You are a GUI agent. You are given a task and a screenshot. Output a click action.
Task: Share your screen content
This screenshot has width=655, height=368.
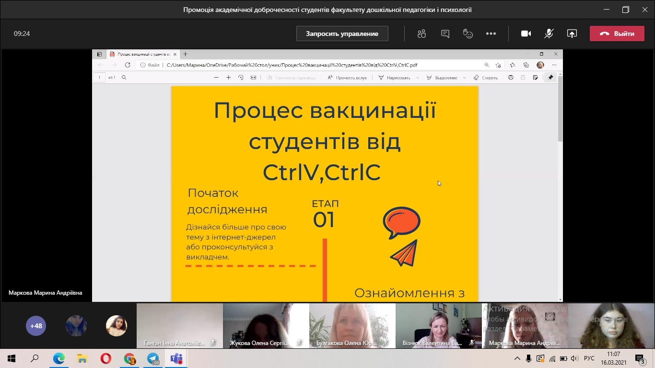[x=572, y=34]
